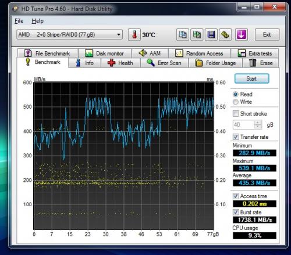Viewport: 291px width, 255px height.
Task: Click the average value 435.3 MB/s
Action: [254, 183]
